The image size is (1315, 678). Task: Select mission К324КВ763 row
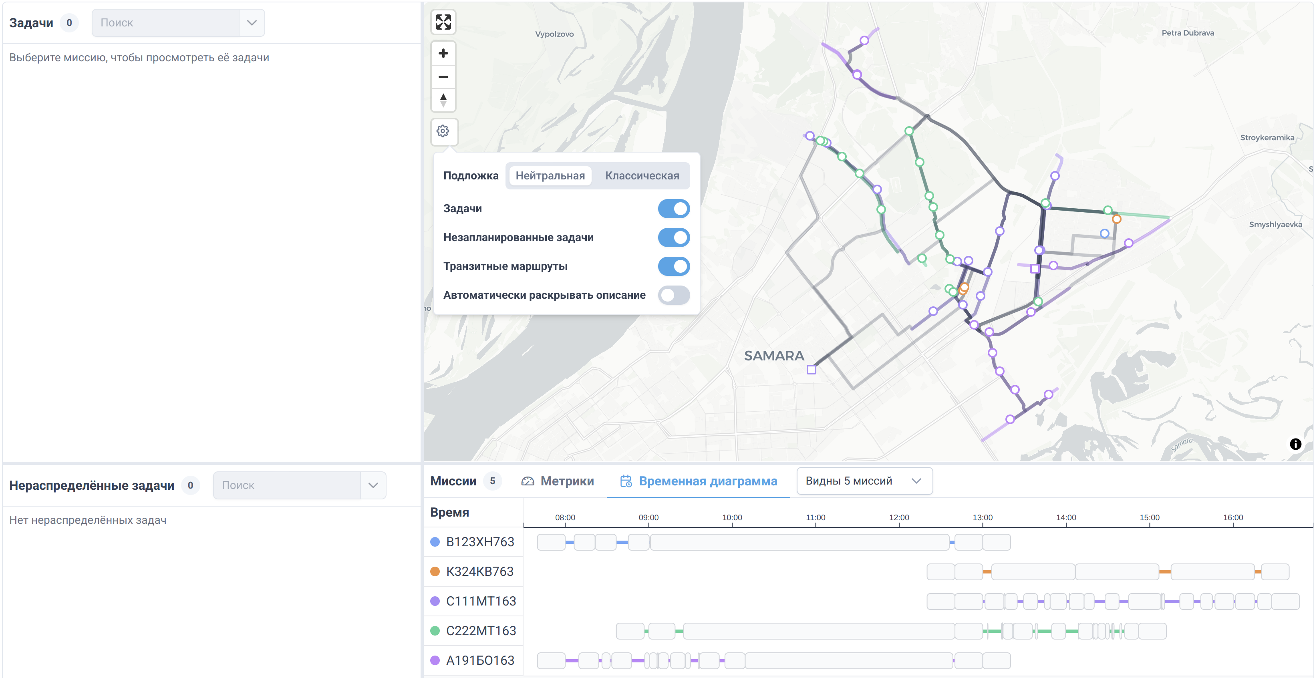473,571
